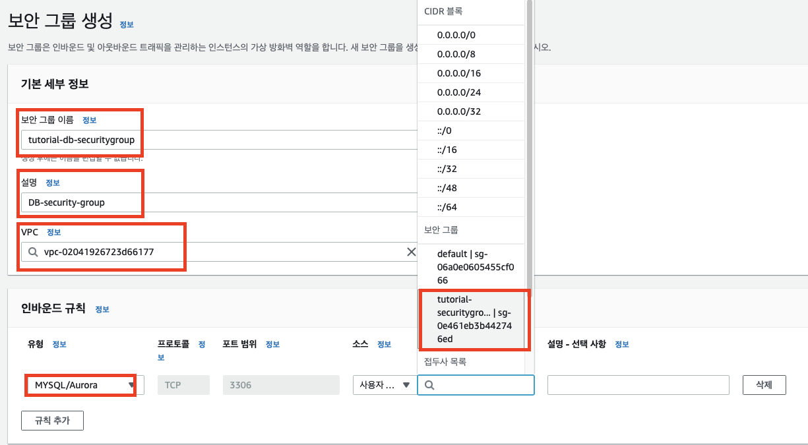The height and width of the screenshot is (445, 808).
Task: Click the source search input field
Action: pos(476,385)
